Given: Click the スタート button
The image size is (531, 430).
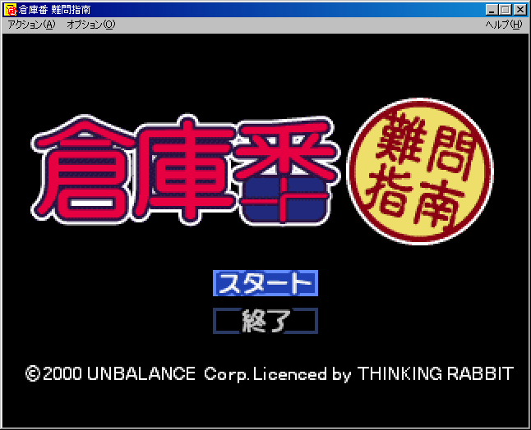Looking at the screenshot, I should point(265,283).
